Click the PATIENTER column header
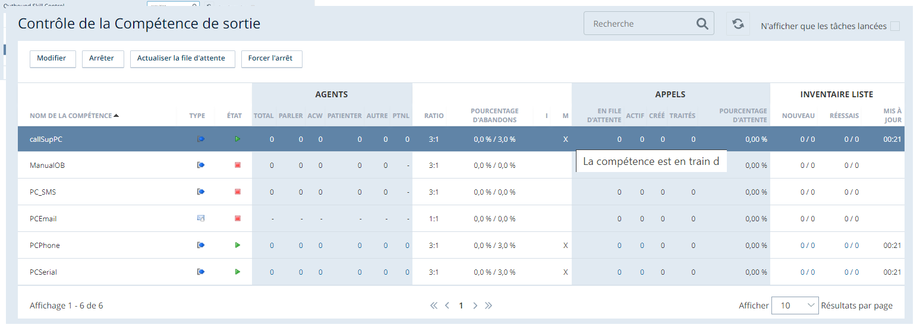This screenshot has height=331, width=920. point(345,116)
